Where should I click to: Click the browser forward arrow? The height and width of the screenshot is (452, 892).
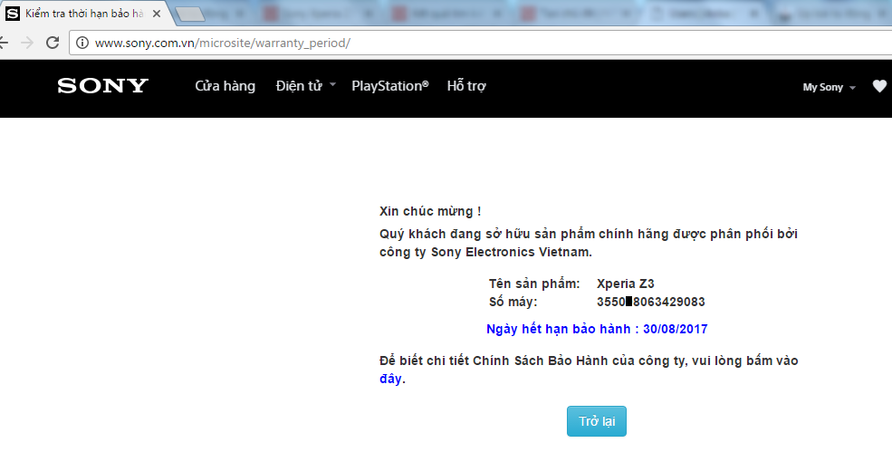(x=27, y=43)
